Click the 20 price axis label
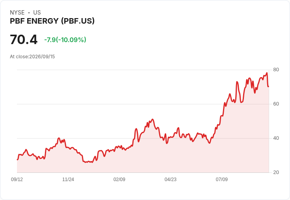The width and height of the screenshot is (290, 200). pos(276,172)
